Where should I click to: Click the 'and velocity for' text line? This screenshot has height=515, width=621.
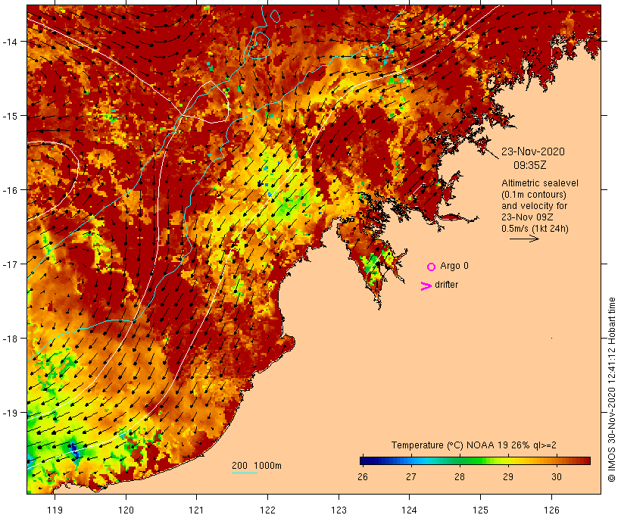tap(534, 205)
